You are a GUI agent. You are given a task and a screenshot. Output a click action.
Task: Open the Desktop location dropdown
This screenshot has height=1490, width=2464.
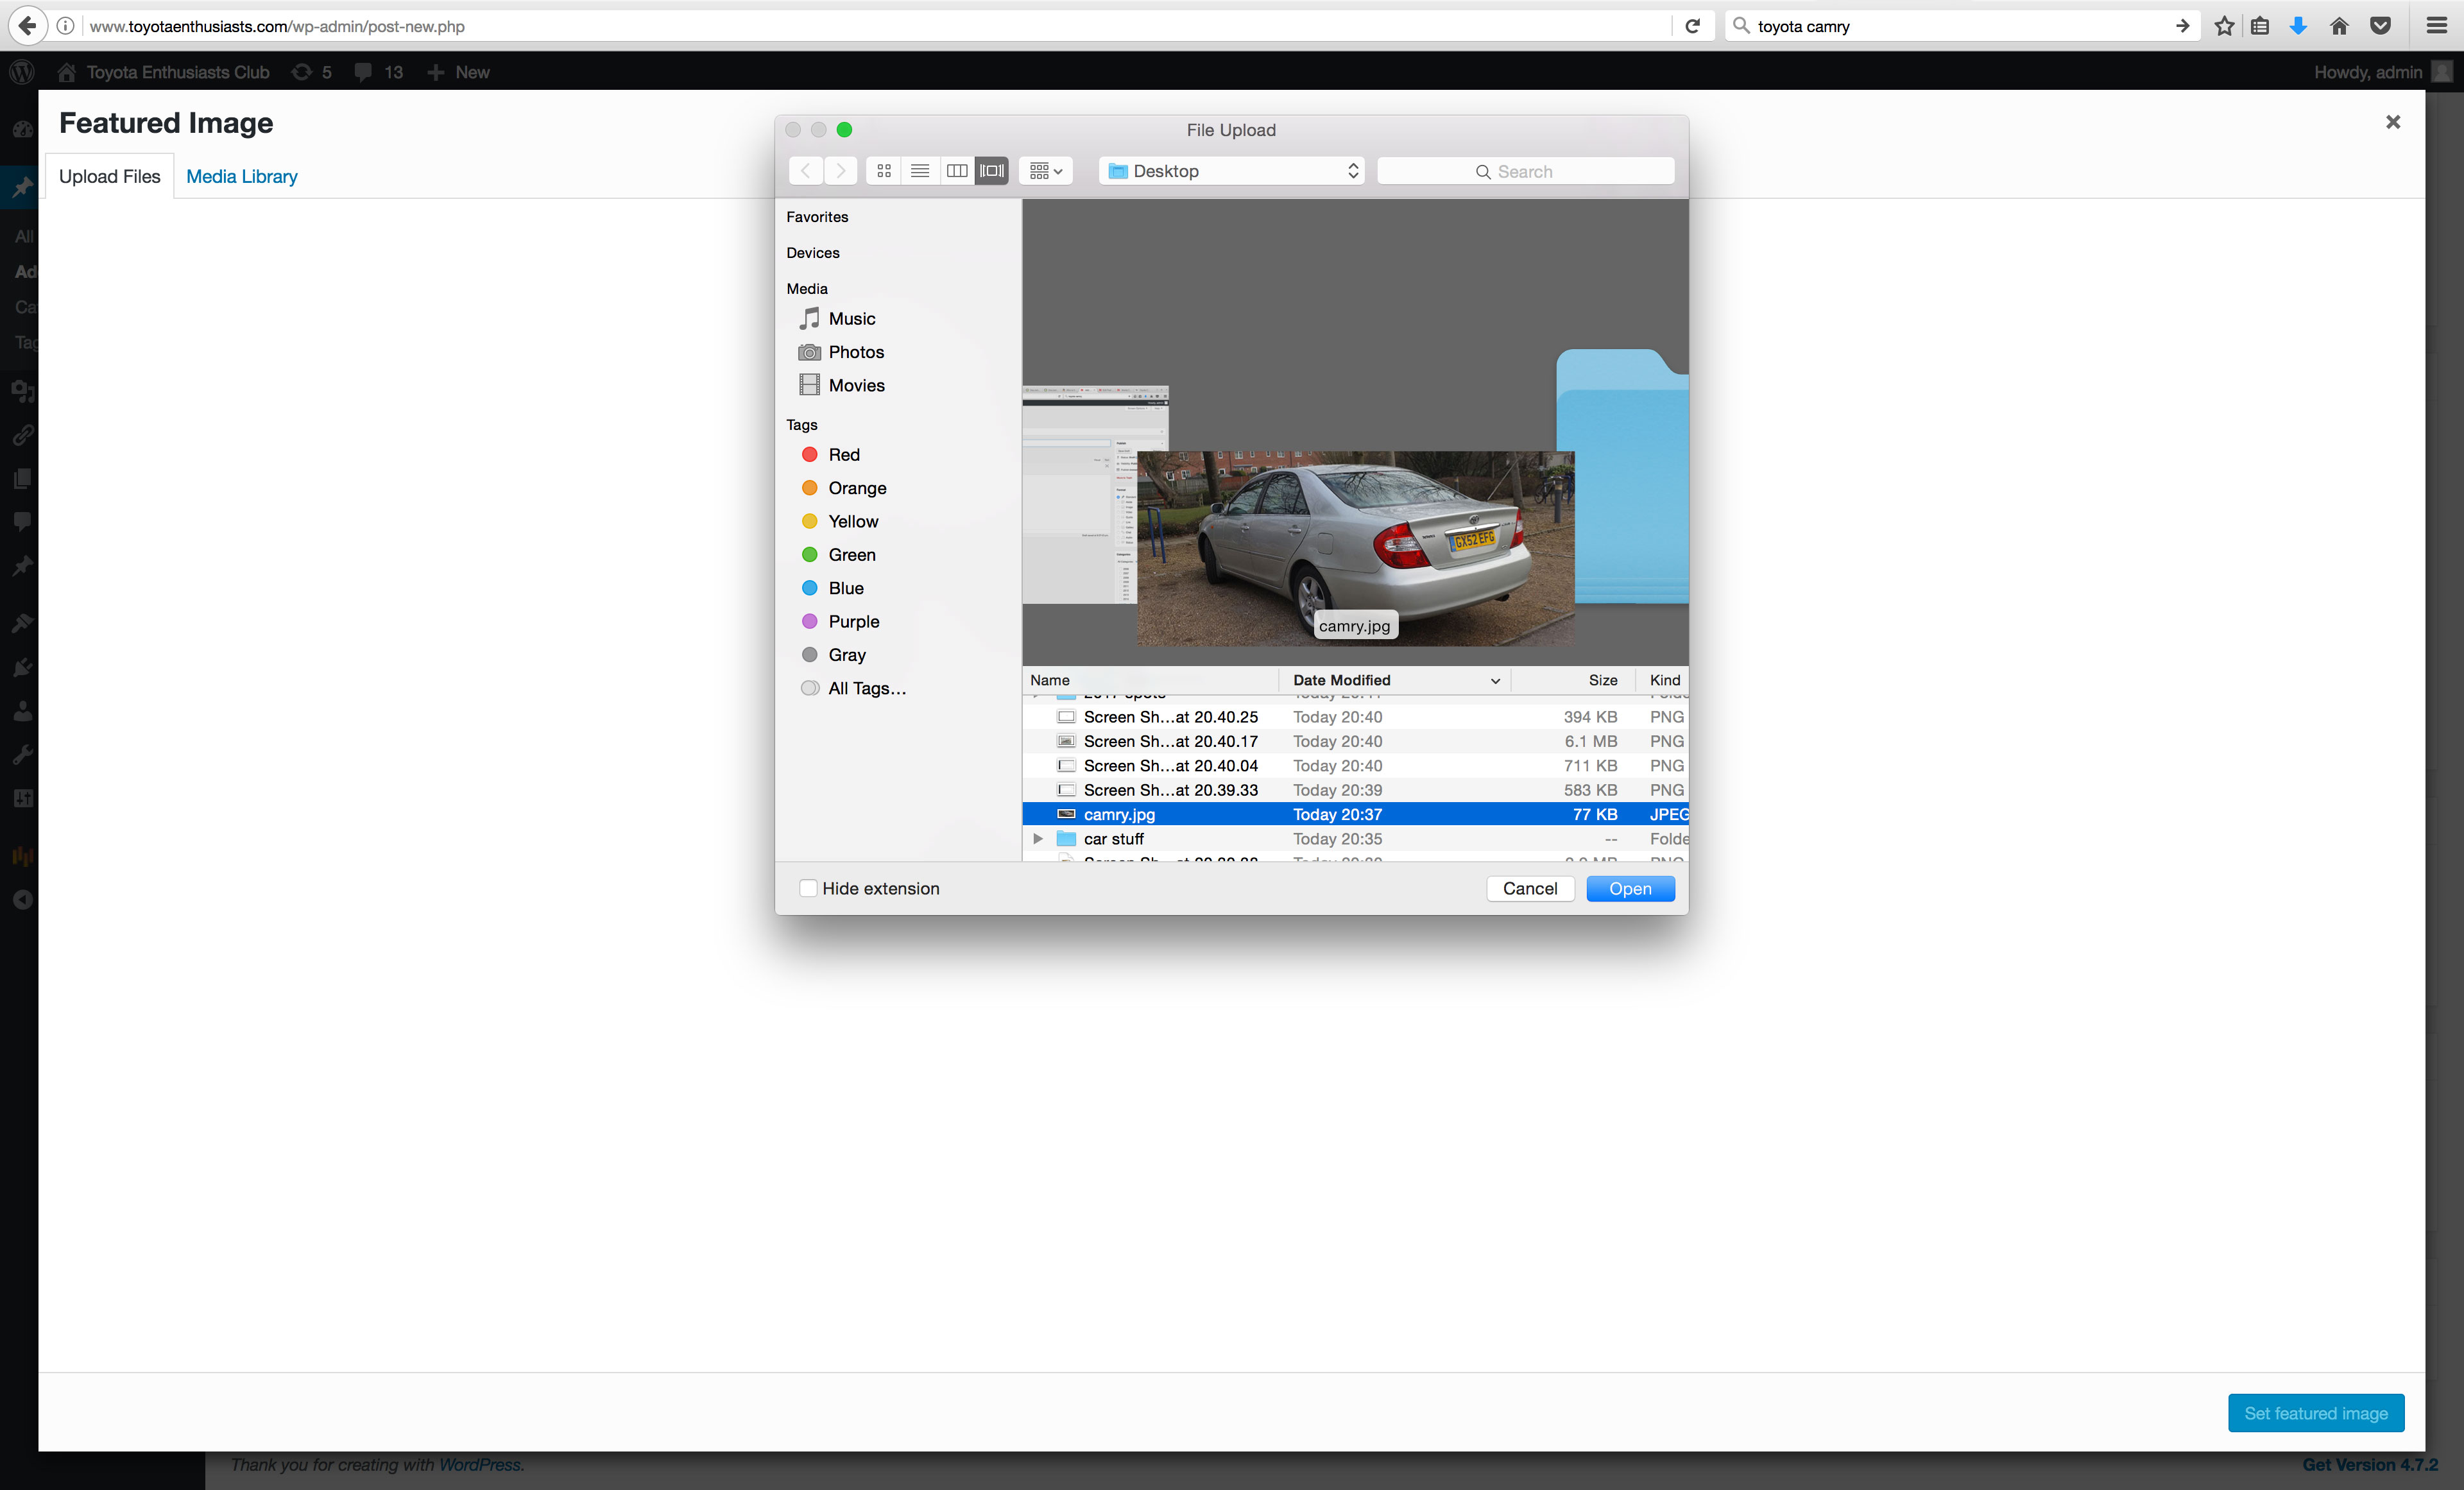(x=1232, y=171)
